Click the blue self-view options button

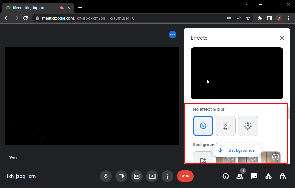[x=173, y=35]
